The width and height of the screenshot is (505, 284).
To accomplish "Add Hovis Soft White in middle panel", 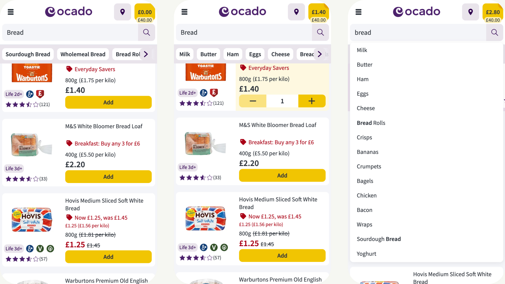I will 282,256.
